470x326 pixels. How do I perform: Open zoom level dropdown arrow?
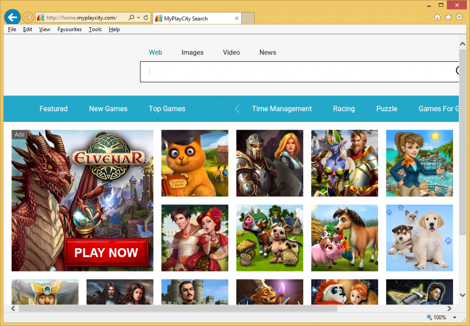tap(454, 317)
